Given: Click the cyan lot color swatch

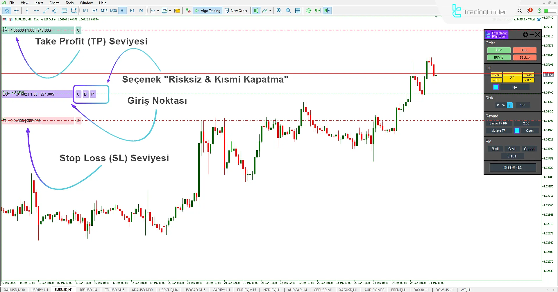Looking at the screenshot, I should click(496, 87).
